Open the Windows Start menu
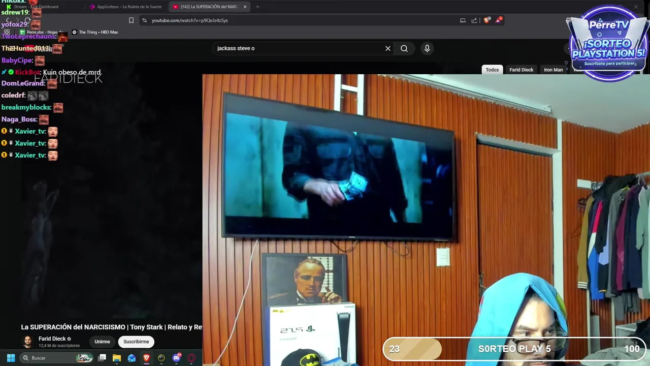This screenshot has width=650, height=366. pyautogui.click(x=11, y=358)
